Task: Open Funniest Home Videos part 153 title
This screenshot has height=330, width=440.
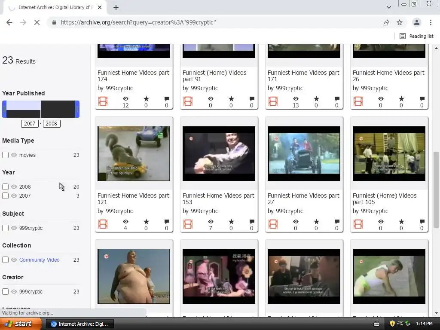Action: click(218, 199)
